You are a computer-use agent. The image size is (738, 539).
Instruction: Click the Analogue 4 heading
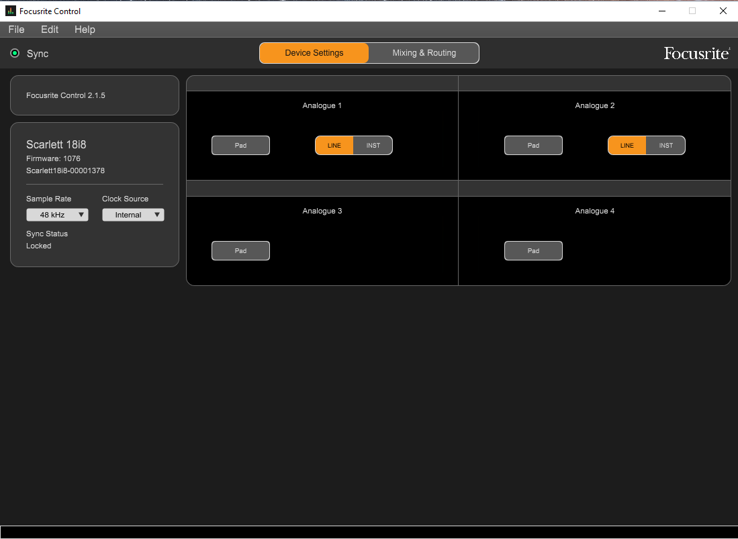click(595, 211)
